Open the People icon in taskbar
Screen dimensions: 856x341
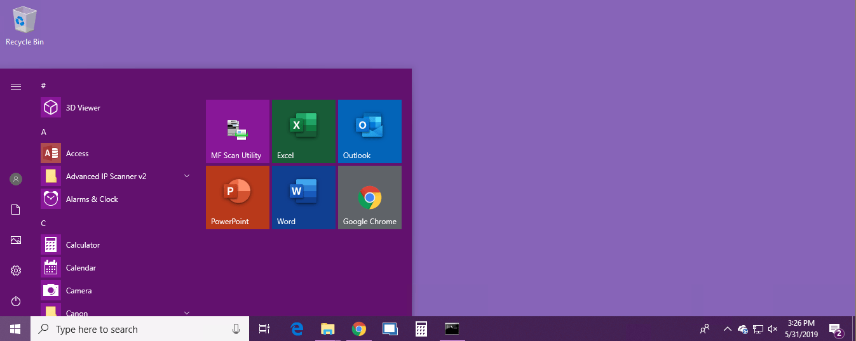click(705, 329)
